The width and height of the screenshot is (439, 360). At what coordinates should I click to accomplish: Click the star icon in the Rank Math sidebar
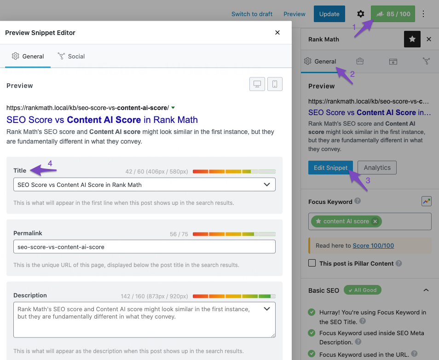pyautogui.click(x=412, y=39)
